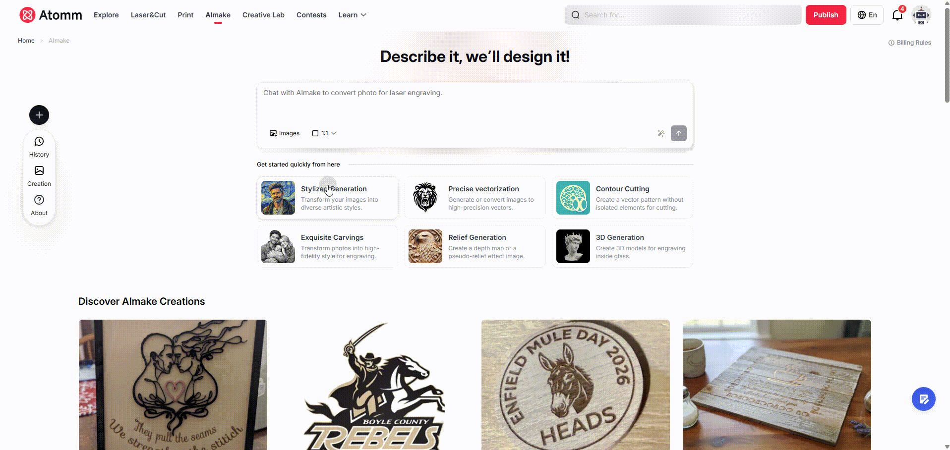
Task: Click the chat prompt text area
Action: tap(475, 104)
